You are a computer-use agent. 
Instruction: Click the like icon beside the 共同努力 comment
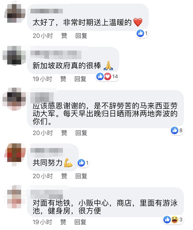pyautogui.click(x=81, y=163)
